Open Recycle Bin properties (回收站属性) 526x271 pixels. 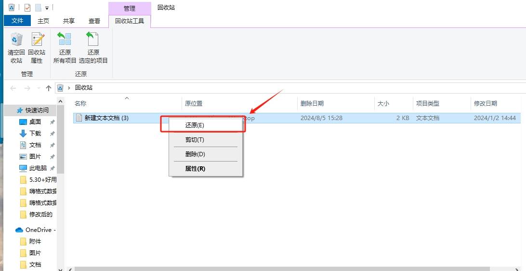(x=37, y=48)
